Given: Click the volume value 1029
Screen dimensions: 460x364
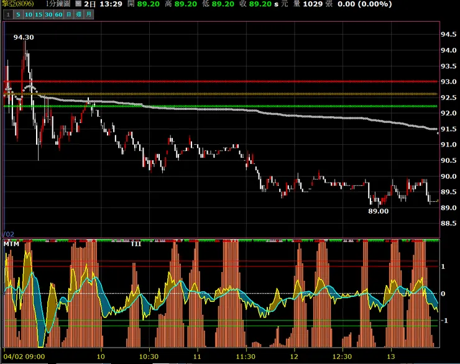Looking at the screenshot, I should pos(313,4).
